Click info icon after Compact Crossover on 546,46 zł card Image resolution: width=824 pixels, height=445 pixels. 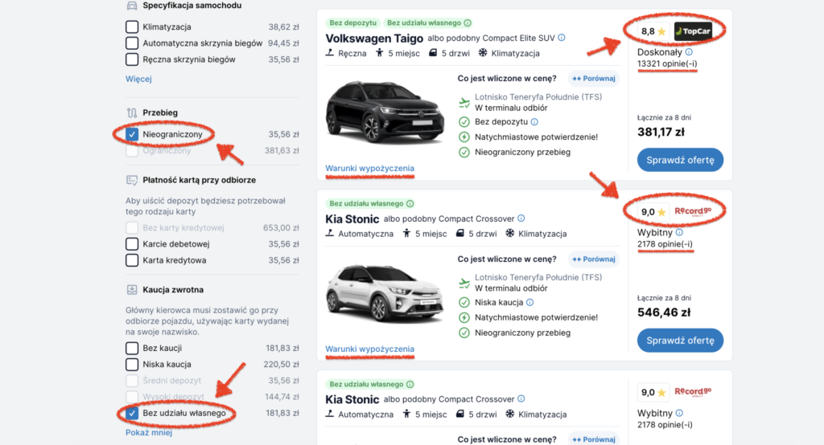[521, 218]
